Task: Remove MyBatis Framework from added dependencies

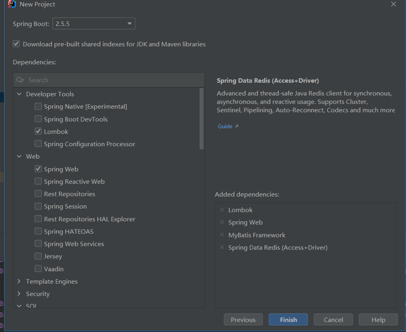Action: pos(222,235)
